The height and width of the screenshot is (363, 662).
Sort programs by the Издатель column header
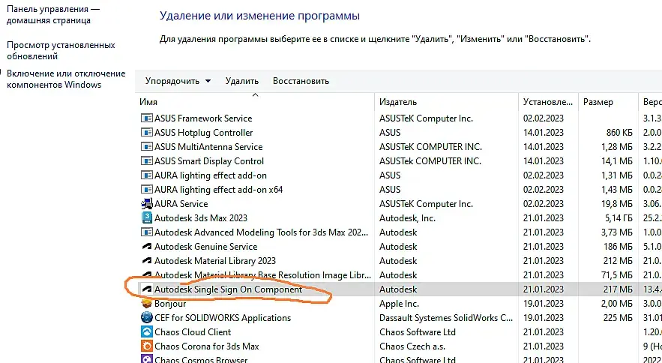398,102
